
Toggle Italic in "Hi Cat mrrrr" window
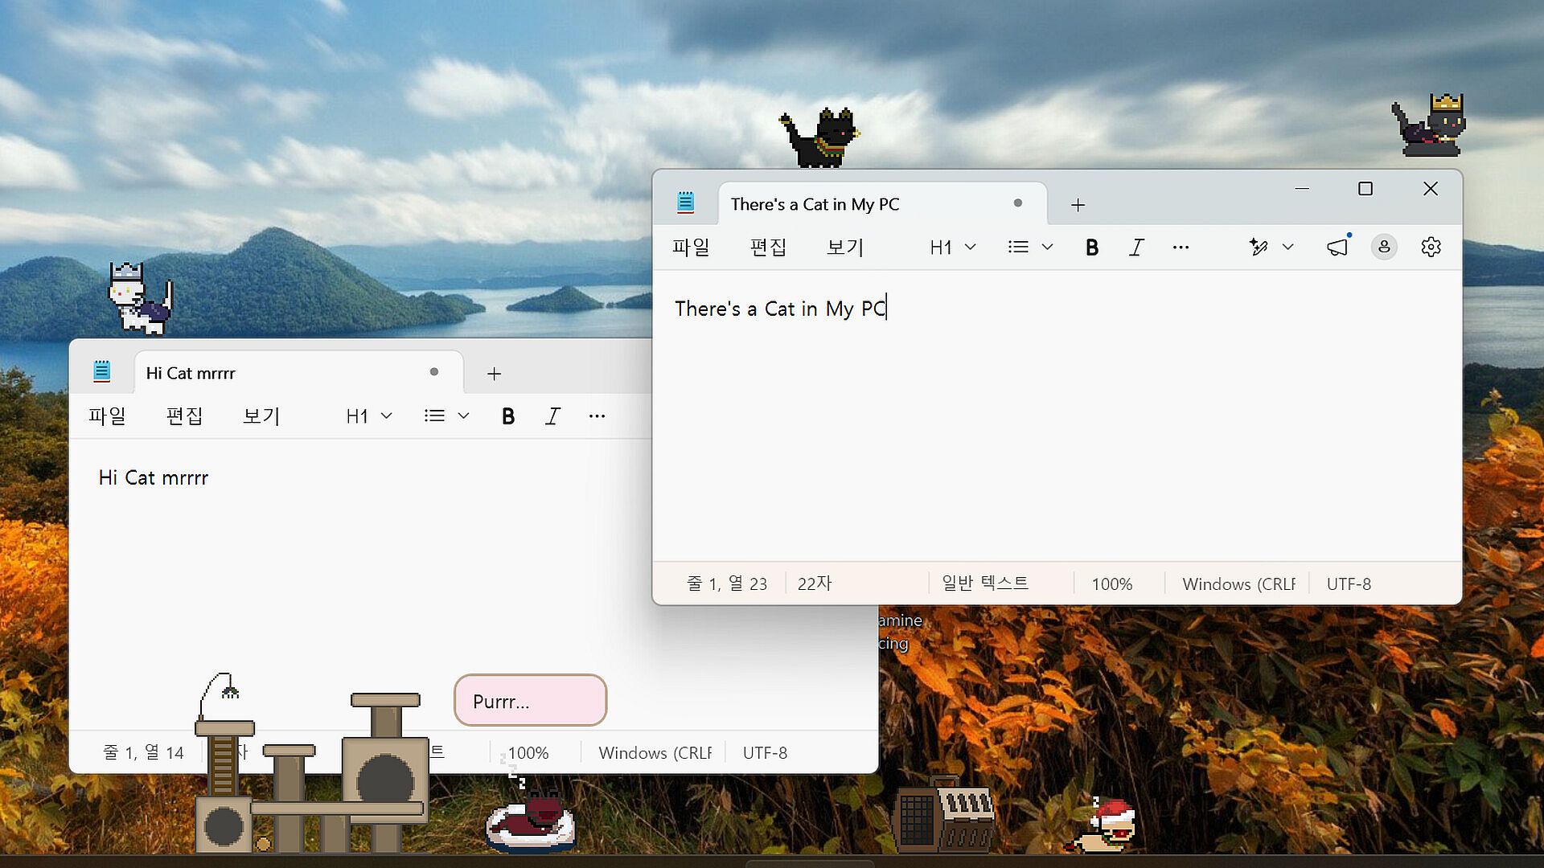point(552,416)
